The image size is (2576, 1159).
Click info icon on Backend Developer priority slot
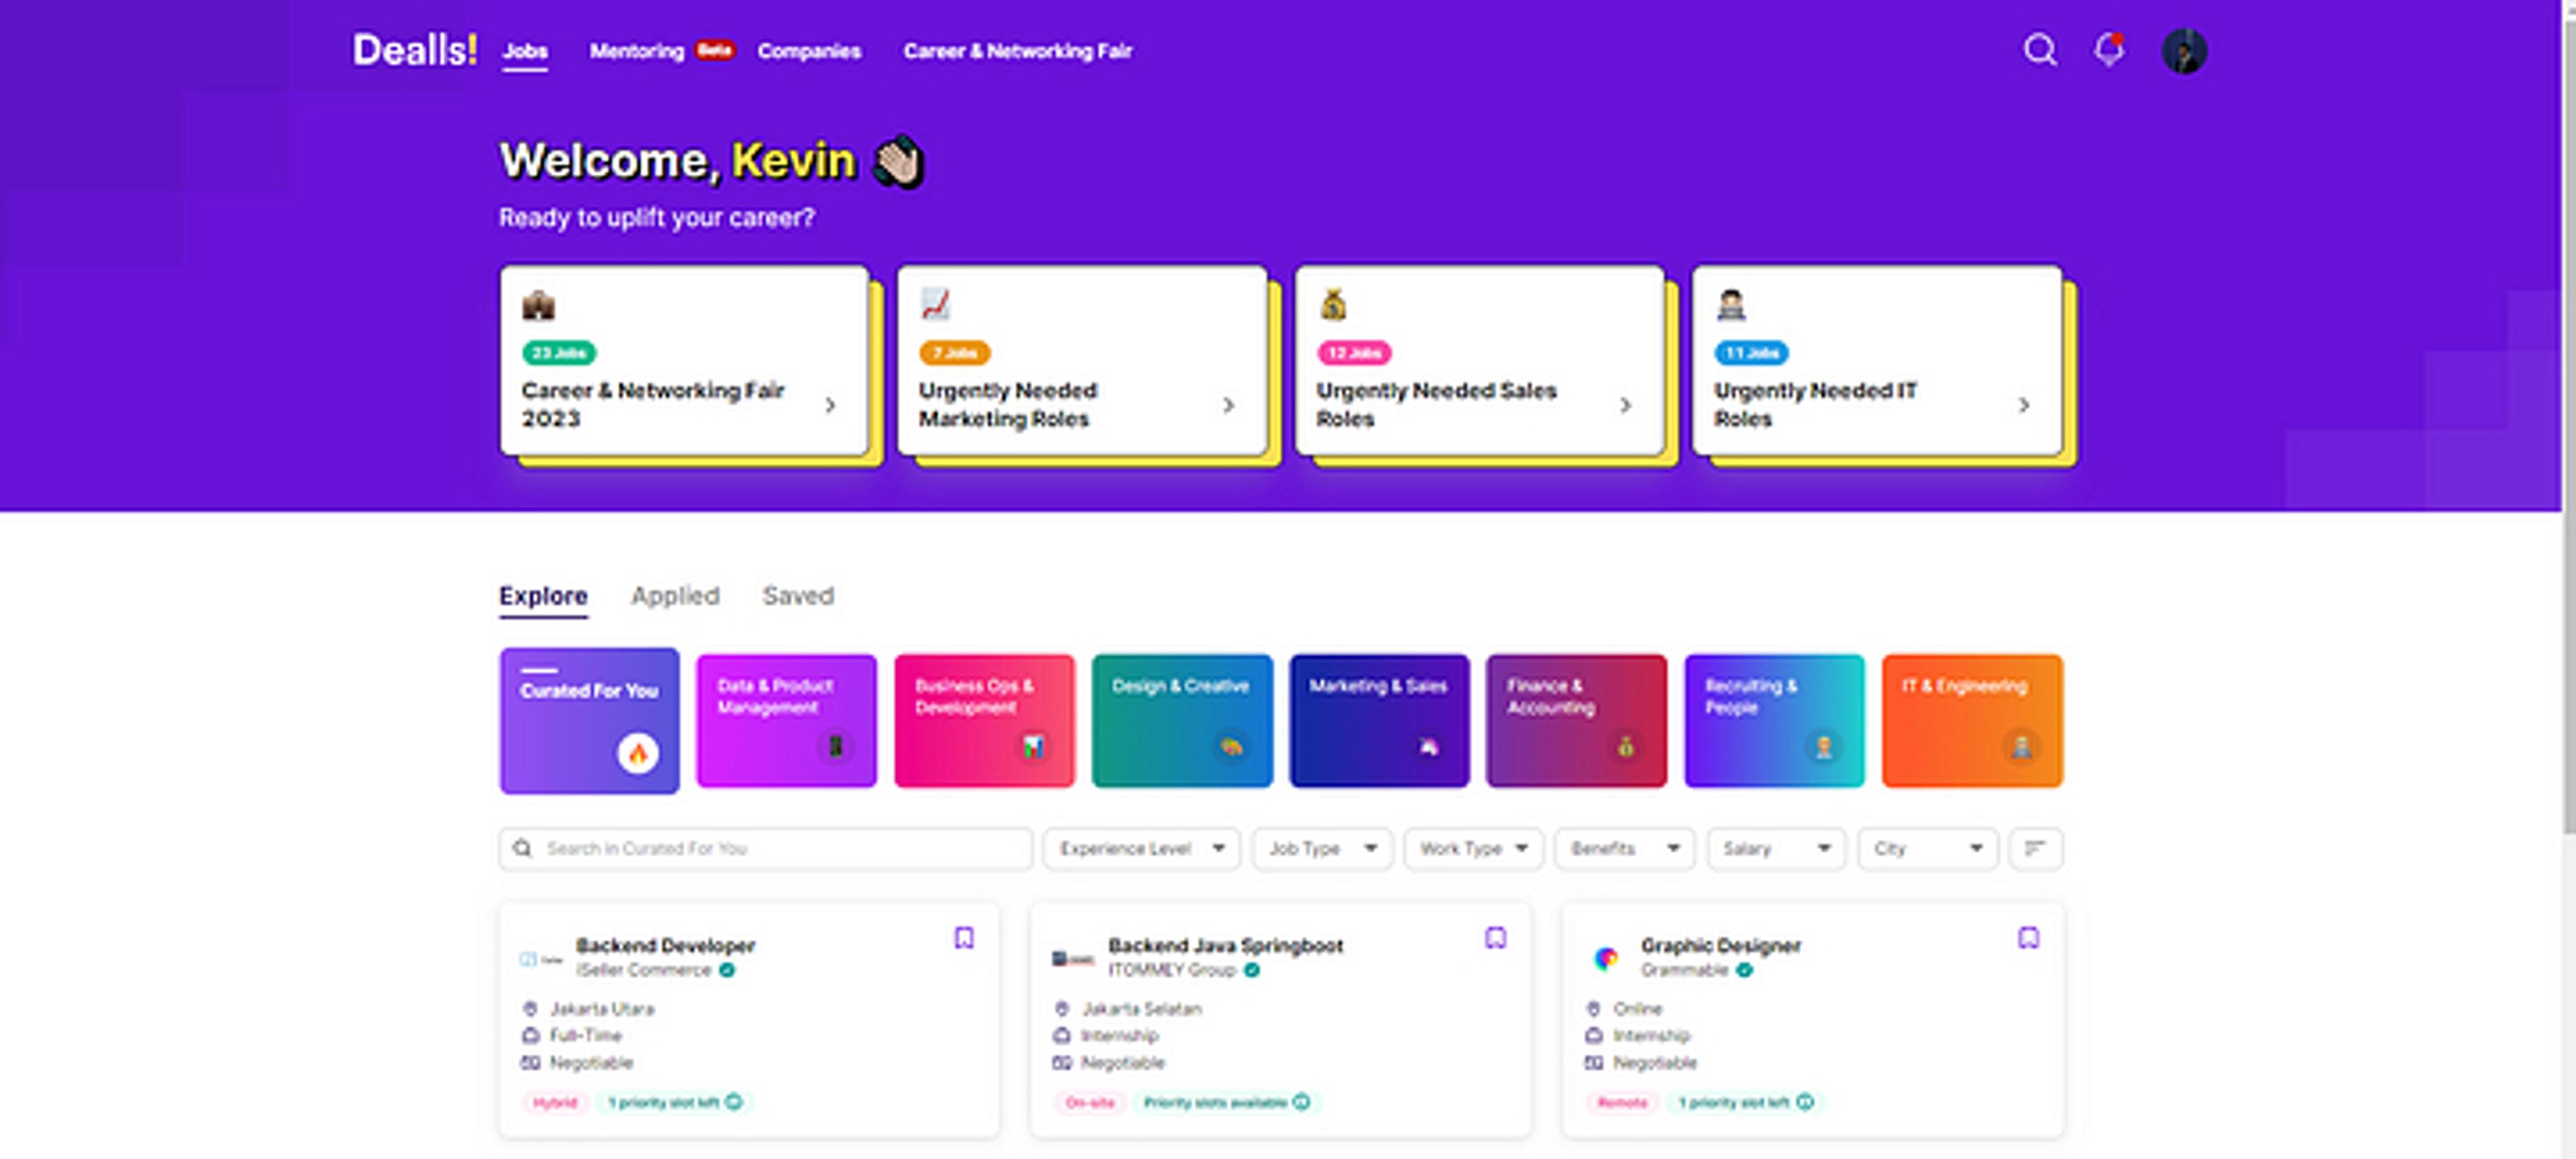(x=734, y=1101)
